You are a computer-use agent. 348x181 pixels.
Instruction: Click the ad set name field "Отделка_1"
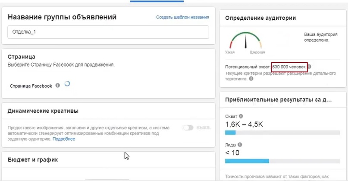pyautogui.click(x=108, y=32)
